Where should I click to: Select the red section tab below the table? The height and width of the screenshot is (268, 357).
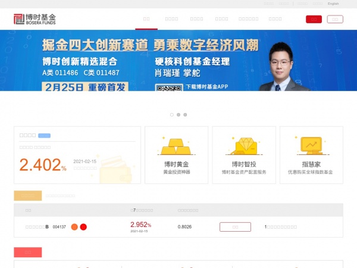(x=28, y=252)
